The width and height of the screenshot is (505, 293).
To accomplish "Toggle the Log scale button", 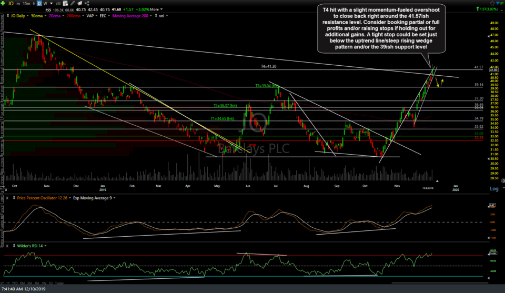I will click(494, 189).
